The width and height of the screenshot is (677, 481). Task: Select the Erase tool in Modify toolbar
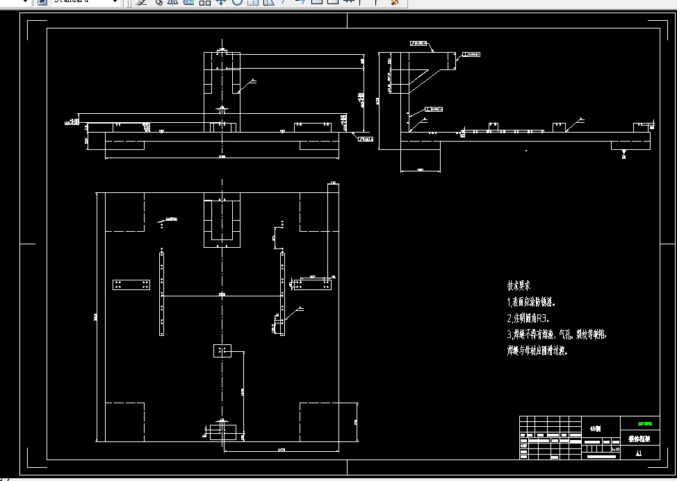[141, 2]
